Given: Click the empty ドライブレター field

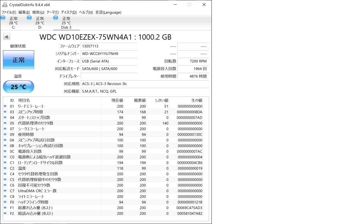Looking at the screenshot, I should pyautogui.click(x=109, y=76).
